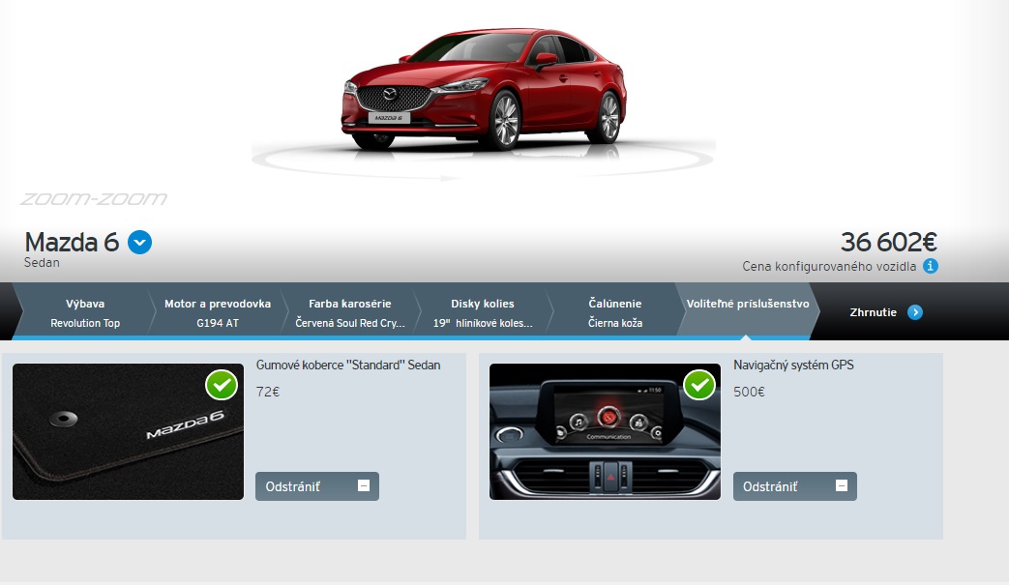Image resolution: width=1009 pixels, height=585 pixels.
Task: Open the Výbava Revolution Top step
Action: [85, 312]
